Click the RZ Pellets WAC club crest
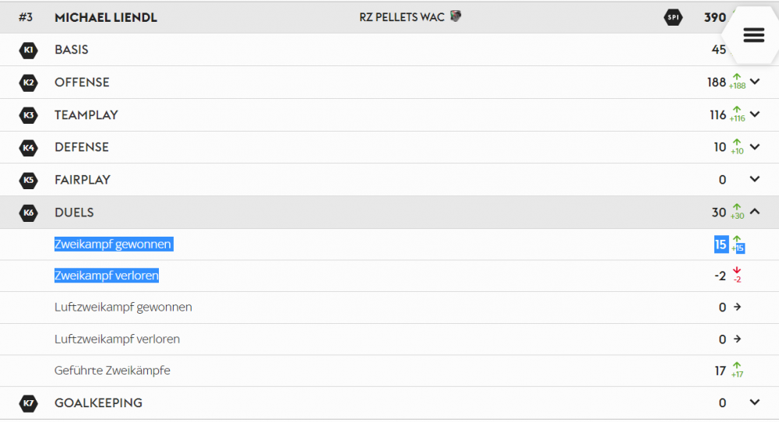This screenshot has width=779, height=422. [456, 16]
